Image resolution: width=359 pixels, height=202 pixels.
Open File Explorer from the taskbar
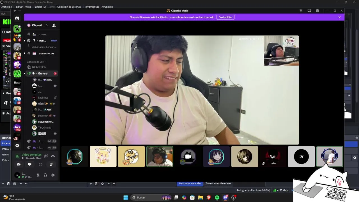coord(201,198)
